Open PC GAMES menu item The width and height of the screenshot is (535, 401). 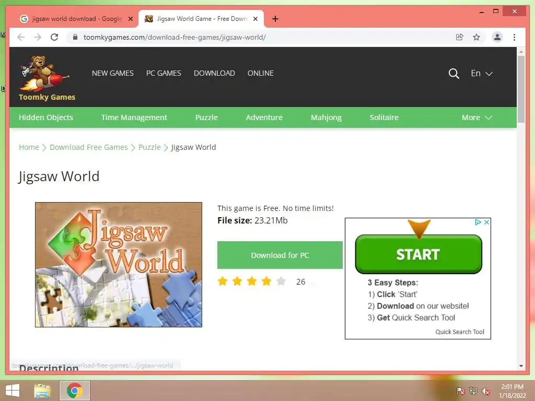coord(164,73)
